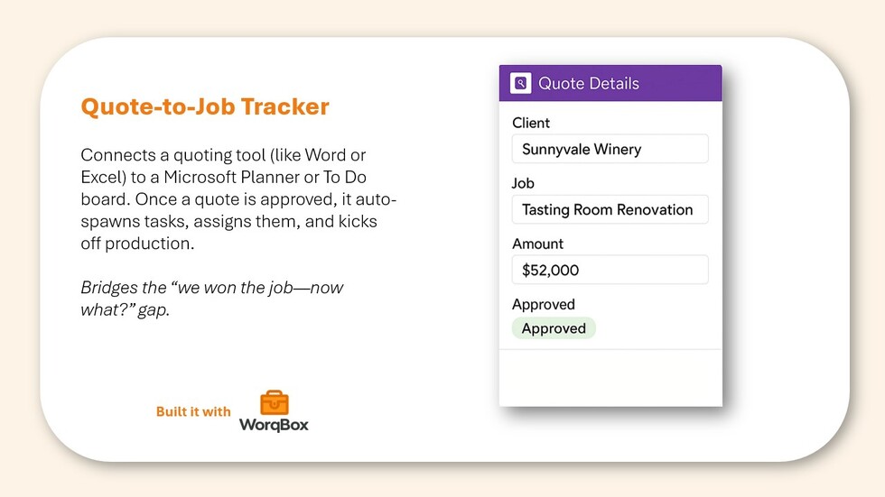
Task: Click the Quote-to-Job Tracker heading
Action: (205, 107)
